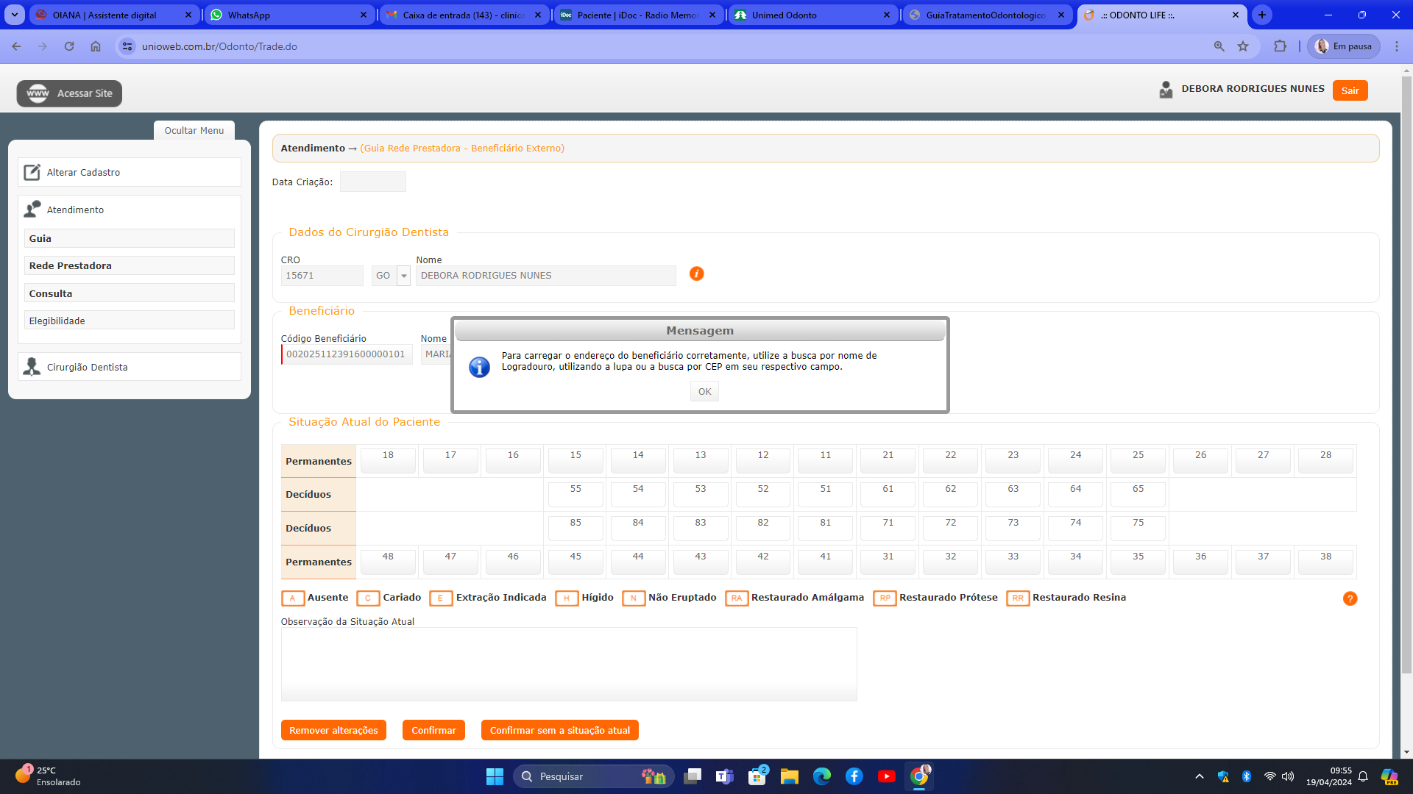This screenshot has width=1413, height=794.
Task: Select the Hígido 'H' legend box
Action: coord(567,598)
